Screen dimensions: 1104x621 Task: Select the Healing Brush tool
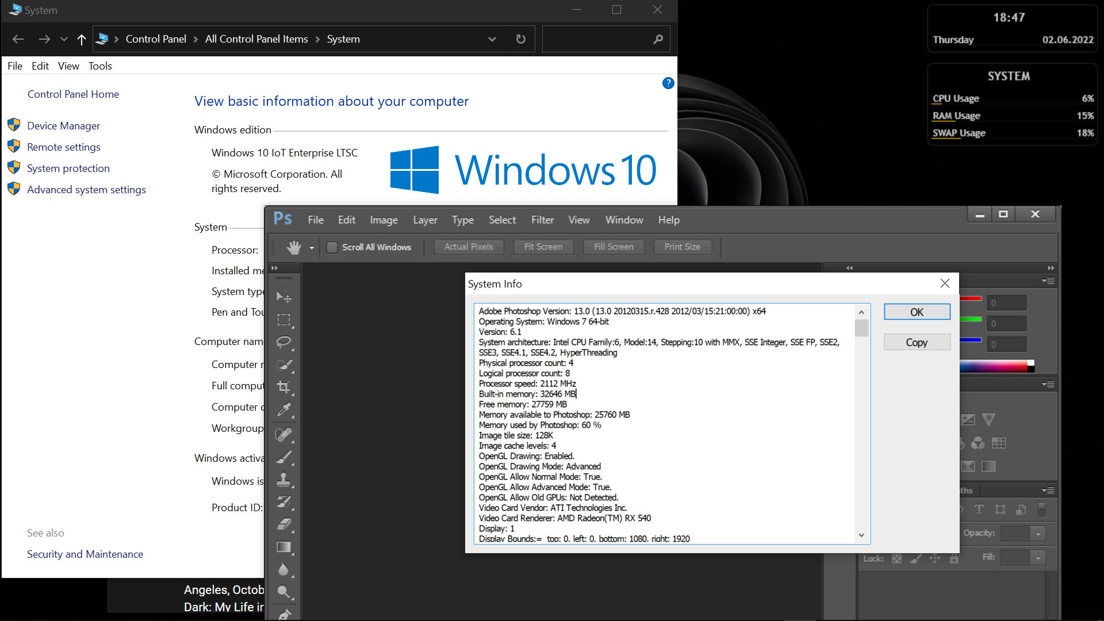[283, 434]
